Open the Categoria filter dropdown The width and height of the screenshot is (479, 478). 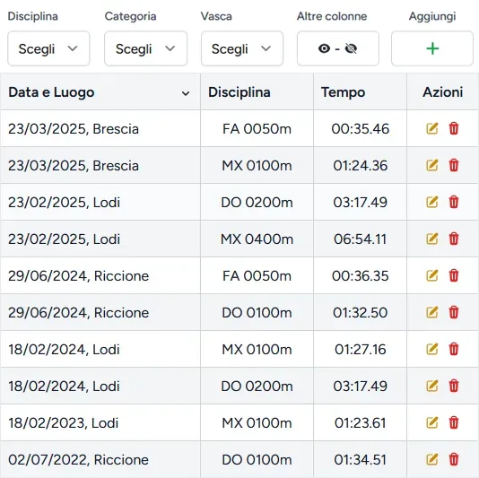click(x=145, y=48)
